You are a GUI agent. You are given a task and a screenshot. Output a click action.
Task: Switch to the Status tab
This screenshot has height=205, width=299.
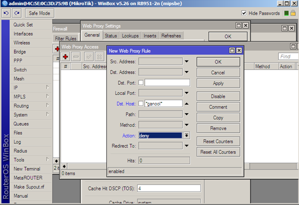pyautogui.click(x=111, y=36)
